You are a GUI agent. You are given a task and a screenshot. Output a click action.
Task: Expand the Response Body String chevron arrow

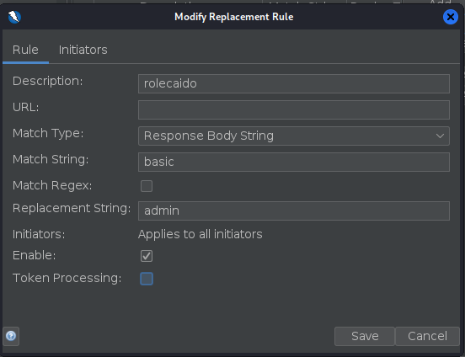440,136
